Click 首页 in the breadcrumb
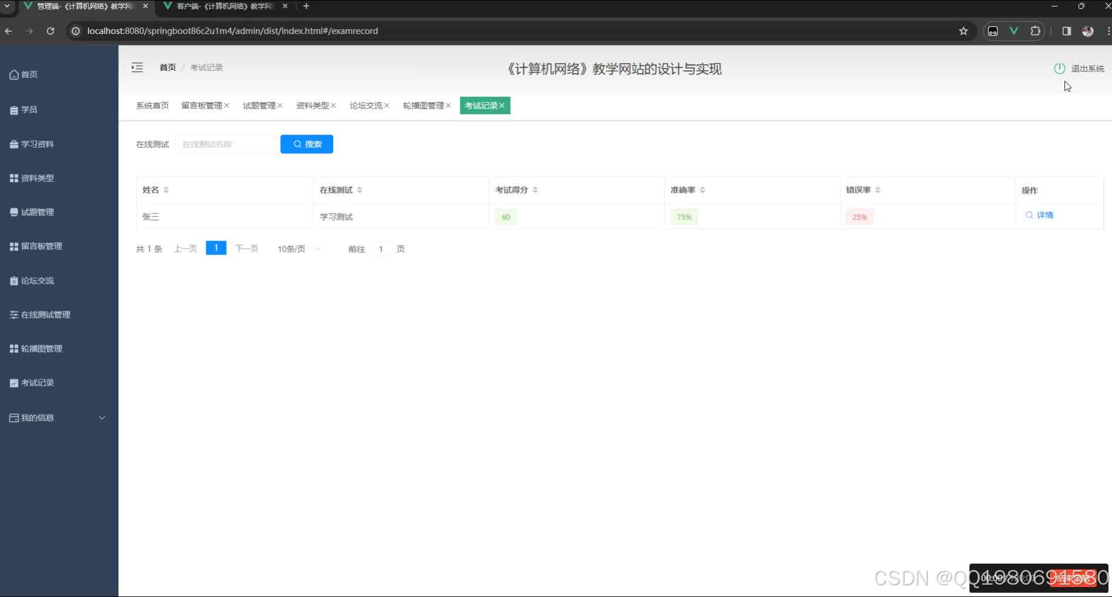 [168, 67]
